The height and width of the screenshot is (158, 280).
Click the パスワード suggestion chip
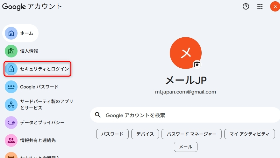pos(112,134)
